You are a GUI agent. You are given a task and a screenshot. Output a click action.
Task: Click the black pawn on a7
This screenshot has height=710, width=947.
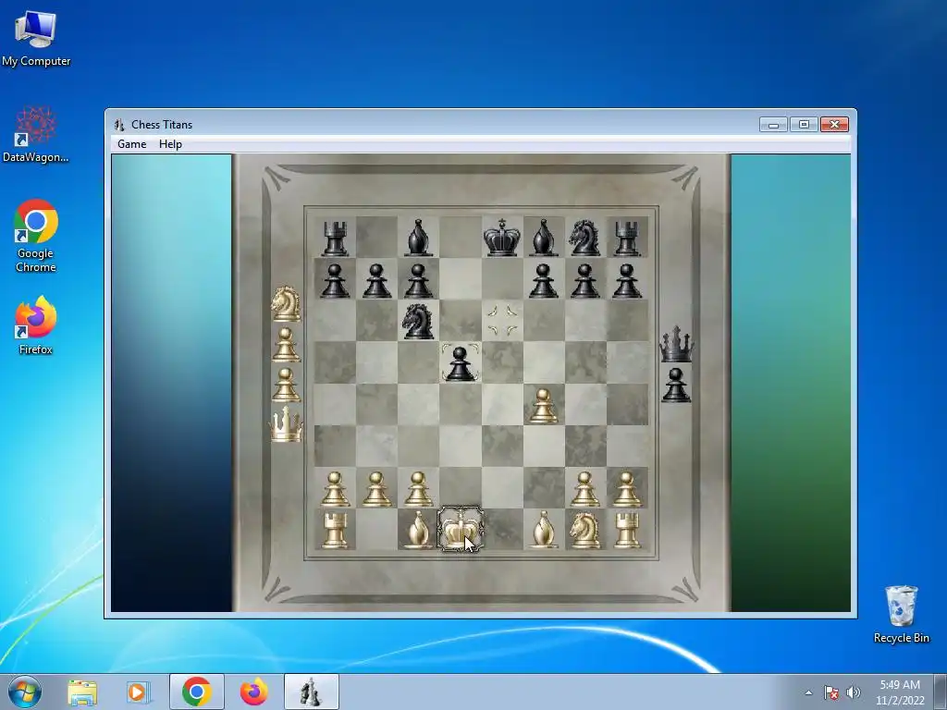click(x=335, y=280)
